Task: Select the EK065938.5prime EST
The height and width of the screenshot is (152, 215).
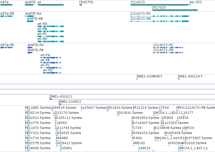Action: point(168,136)
